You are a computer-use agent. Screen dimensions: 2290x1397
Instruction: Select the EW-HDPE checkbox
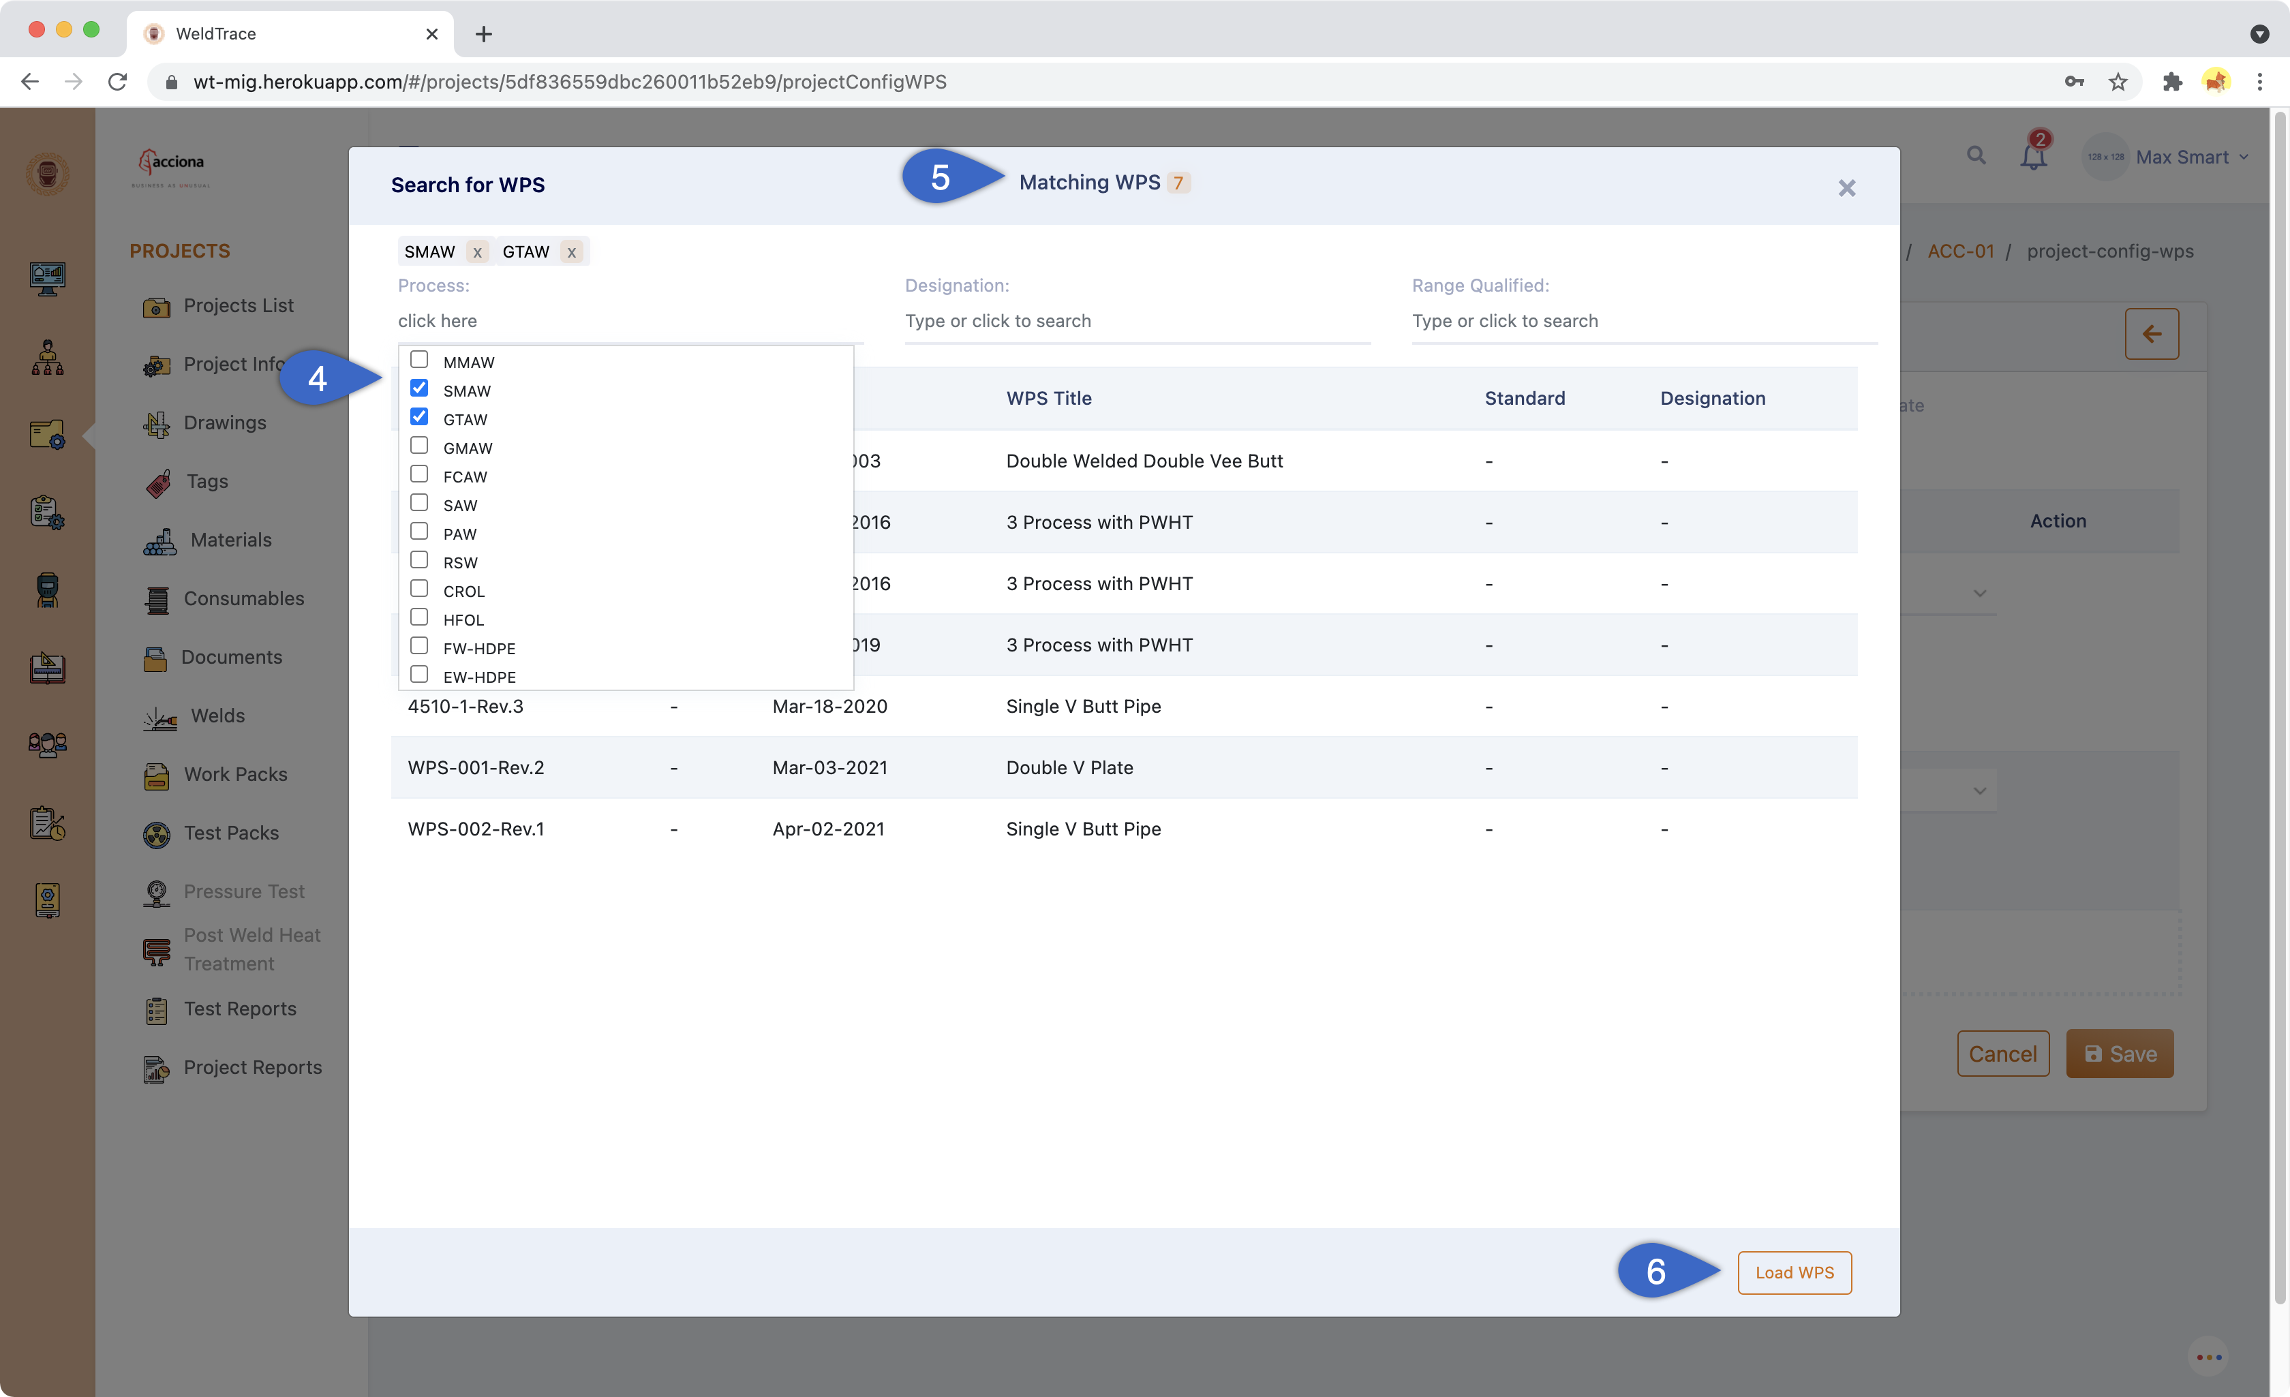pos(419,676)
